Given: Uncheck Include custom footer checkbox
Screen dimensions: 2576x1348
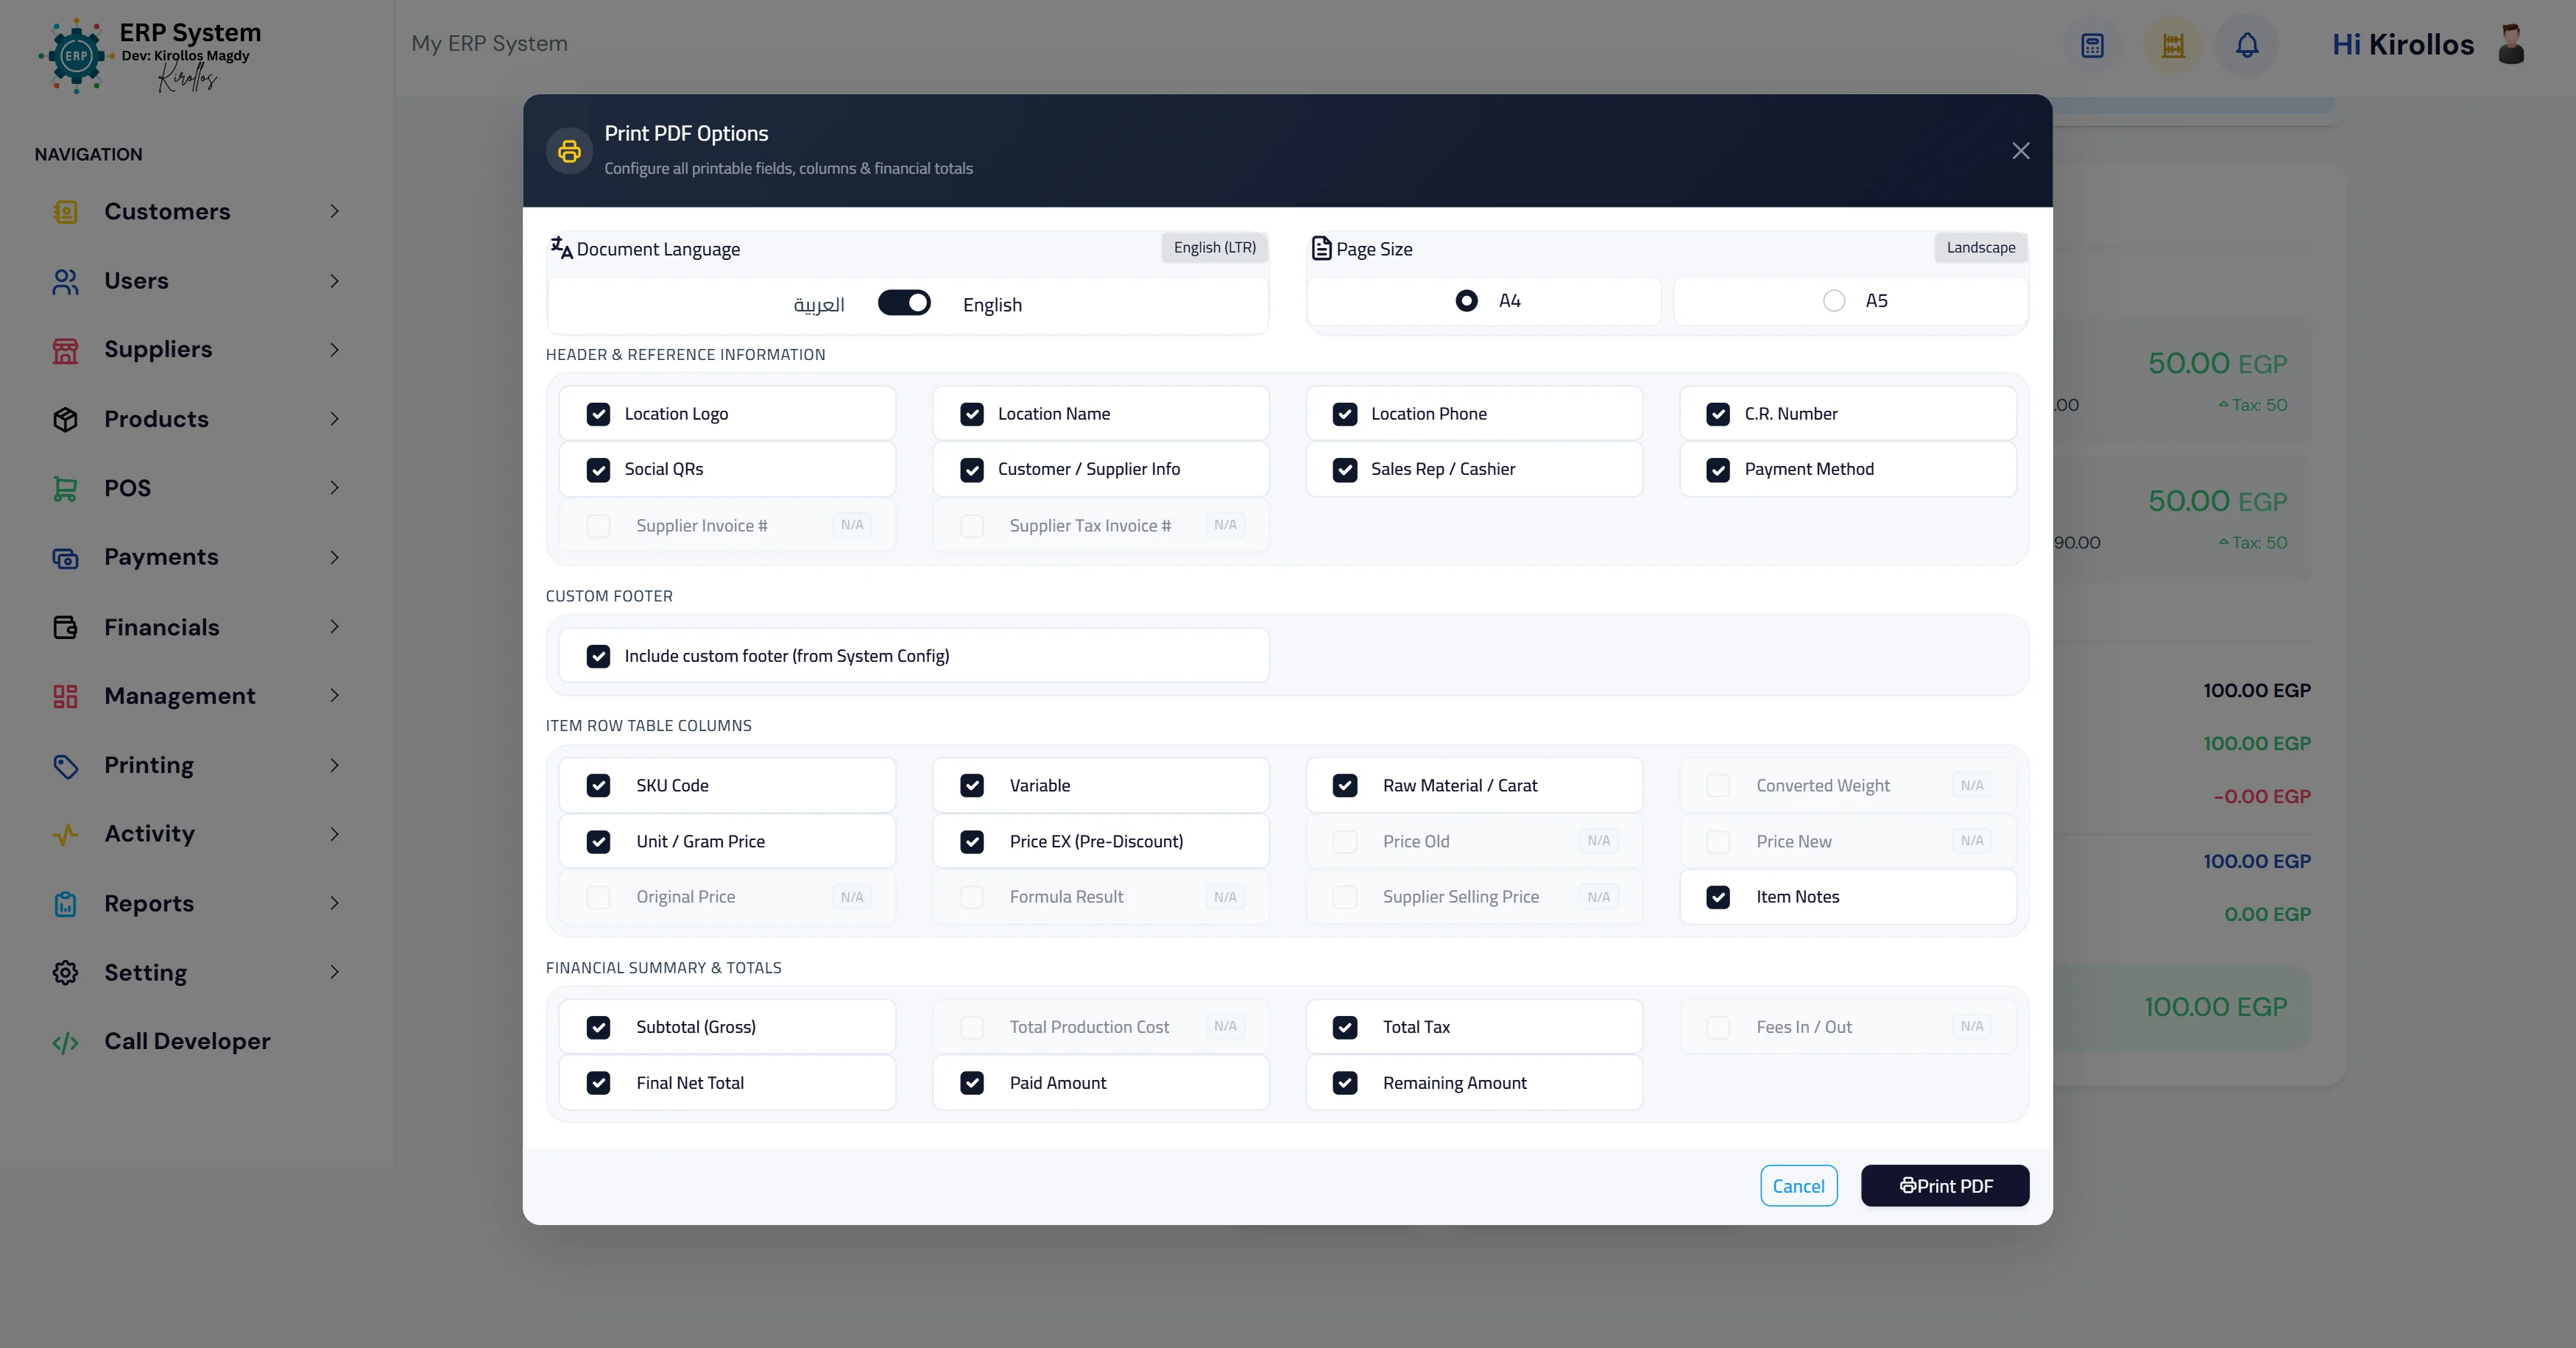Looking at the screenshot, I should click(x=598, y=656).
